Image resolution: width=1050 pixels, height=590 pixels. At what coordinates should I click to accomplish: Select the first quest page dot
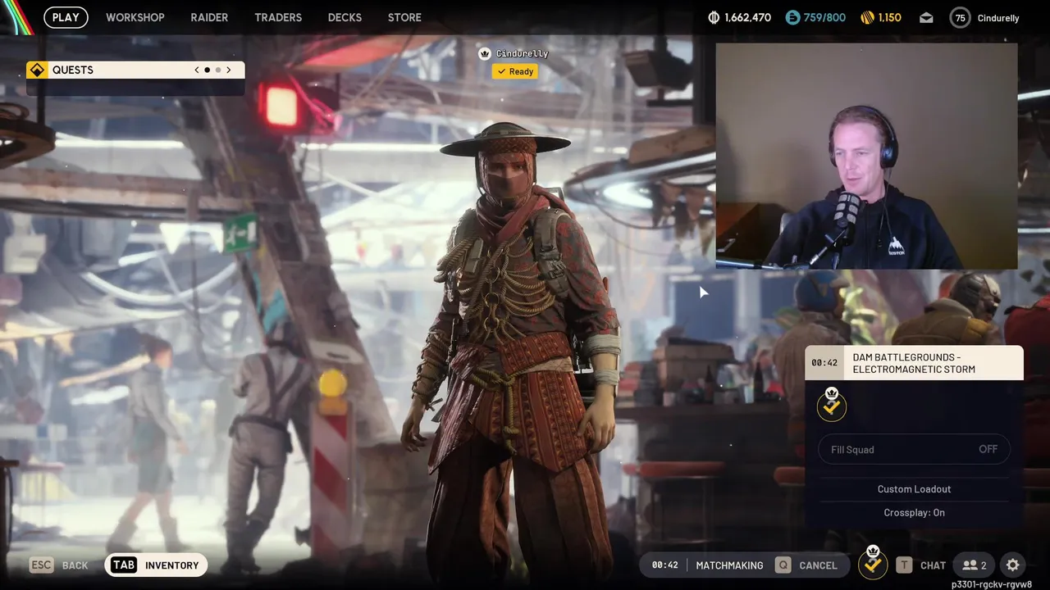coord(207,70)
